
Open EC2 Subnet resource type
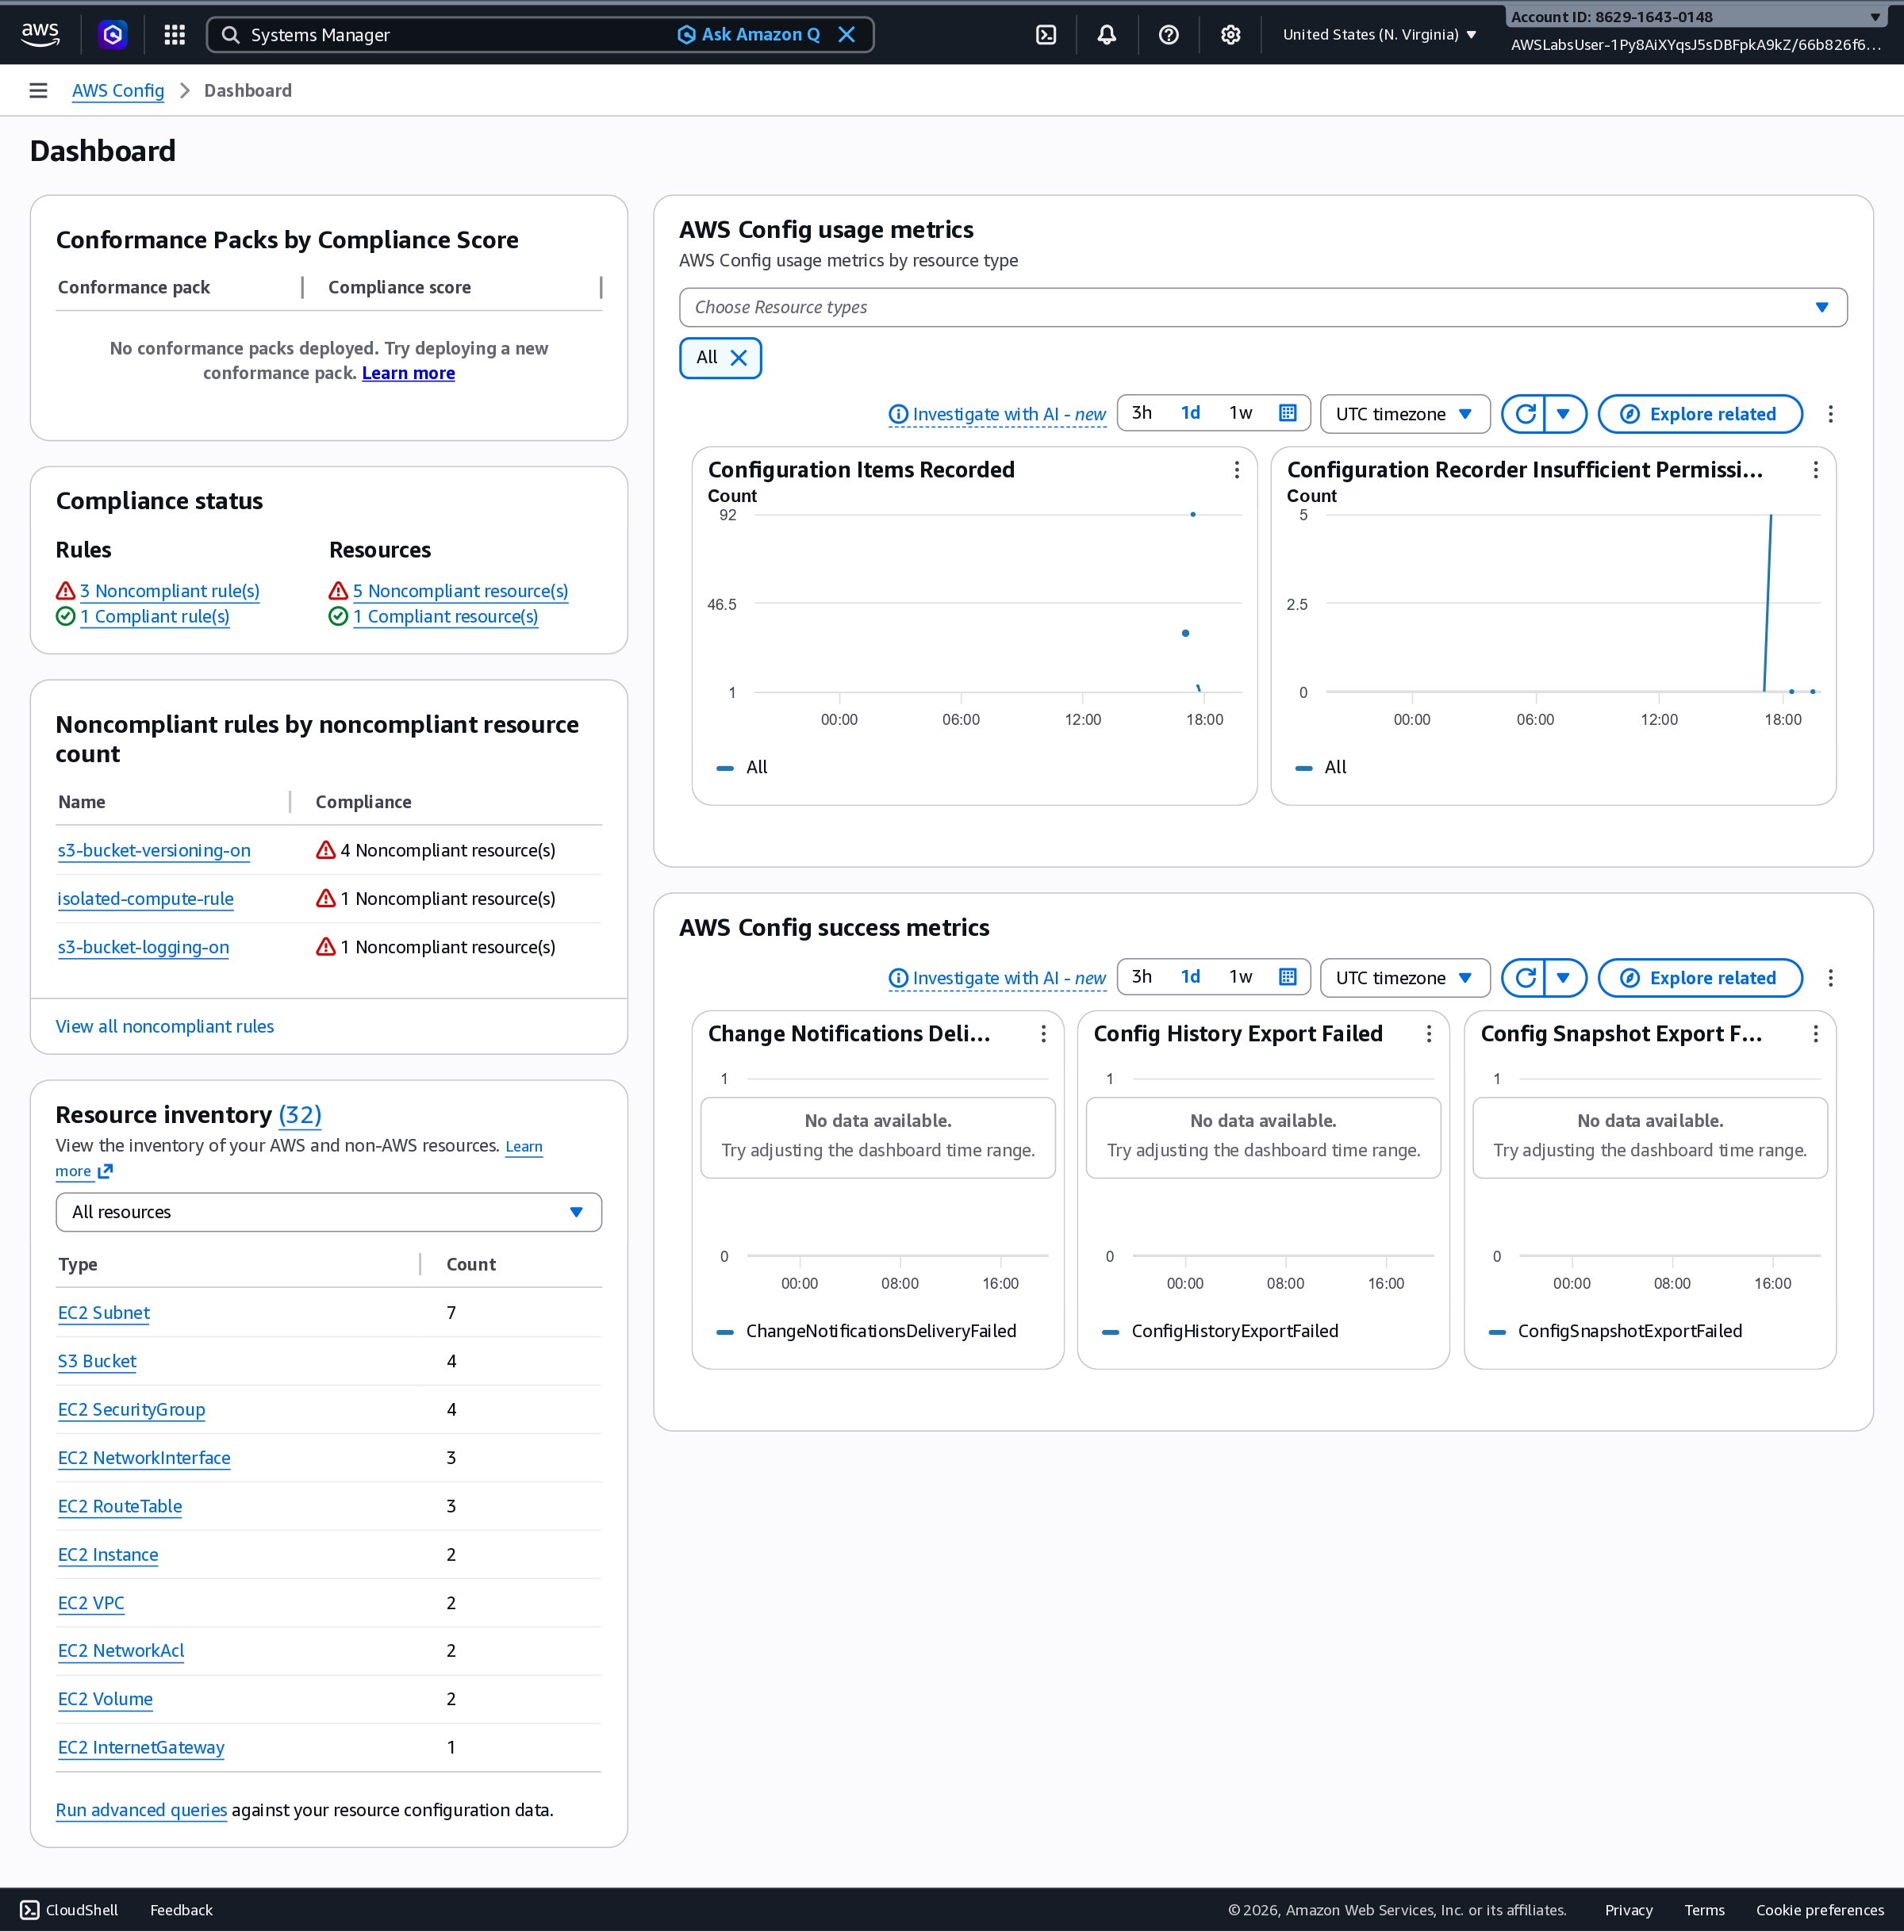[104, 1313]
